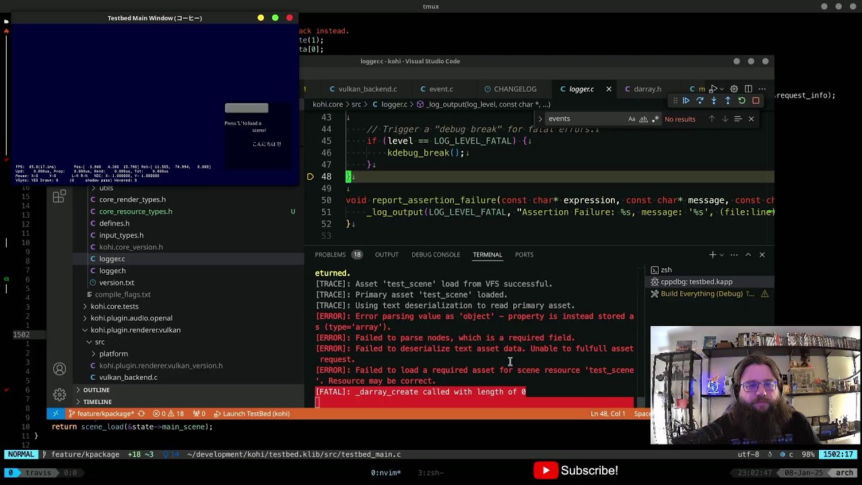Open the editor More Actions ellipsis
This screenshot has width=862, height=485.
tap(762, 89)
